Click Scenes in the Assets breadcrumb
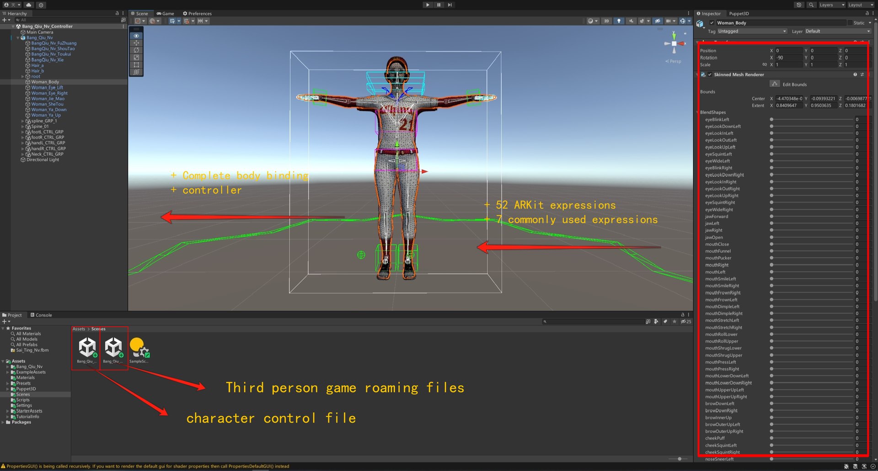The image size is (878, 471). (98, 329)
